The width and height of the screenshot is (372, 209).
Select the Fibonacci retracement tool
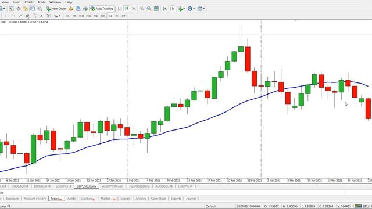35,16
